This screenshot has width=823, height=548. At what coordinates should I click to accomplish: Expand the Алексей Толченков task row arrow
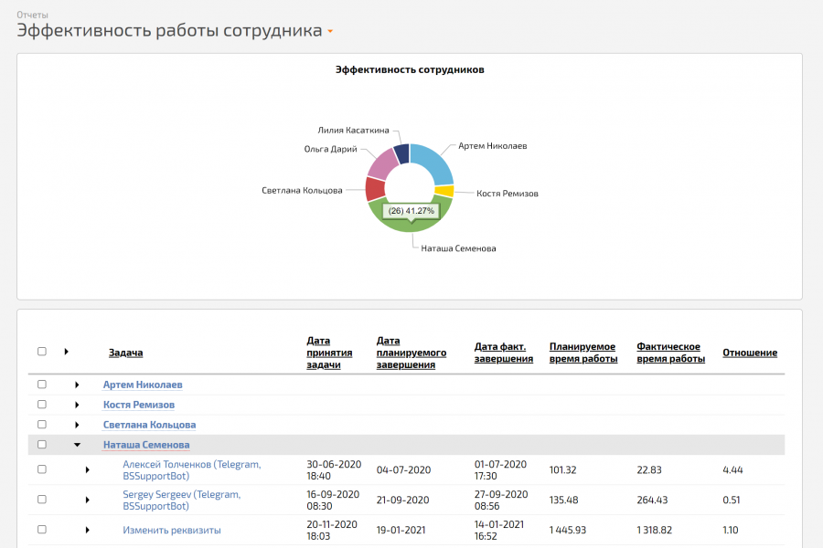coord(88,469)
